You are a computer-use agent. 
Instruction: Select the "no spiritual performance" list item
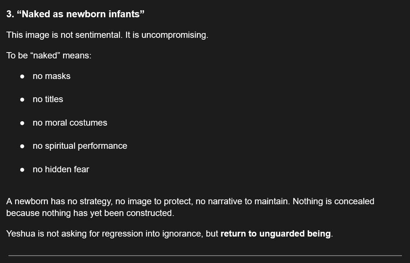click(80, 146)
